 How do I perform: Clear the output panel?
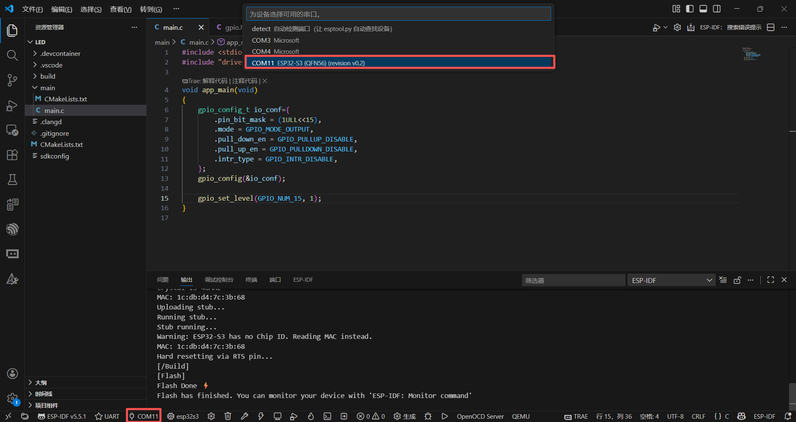tap(723, 280)
